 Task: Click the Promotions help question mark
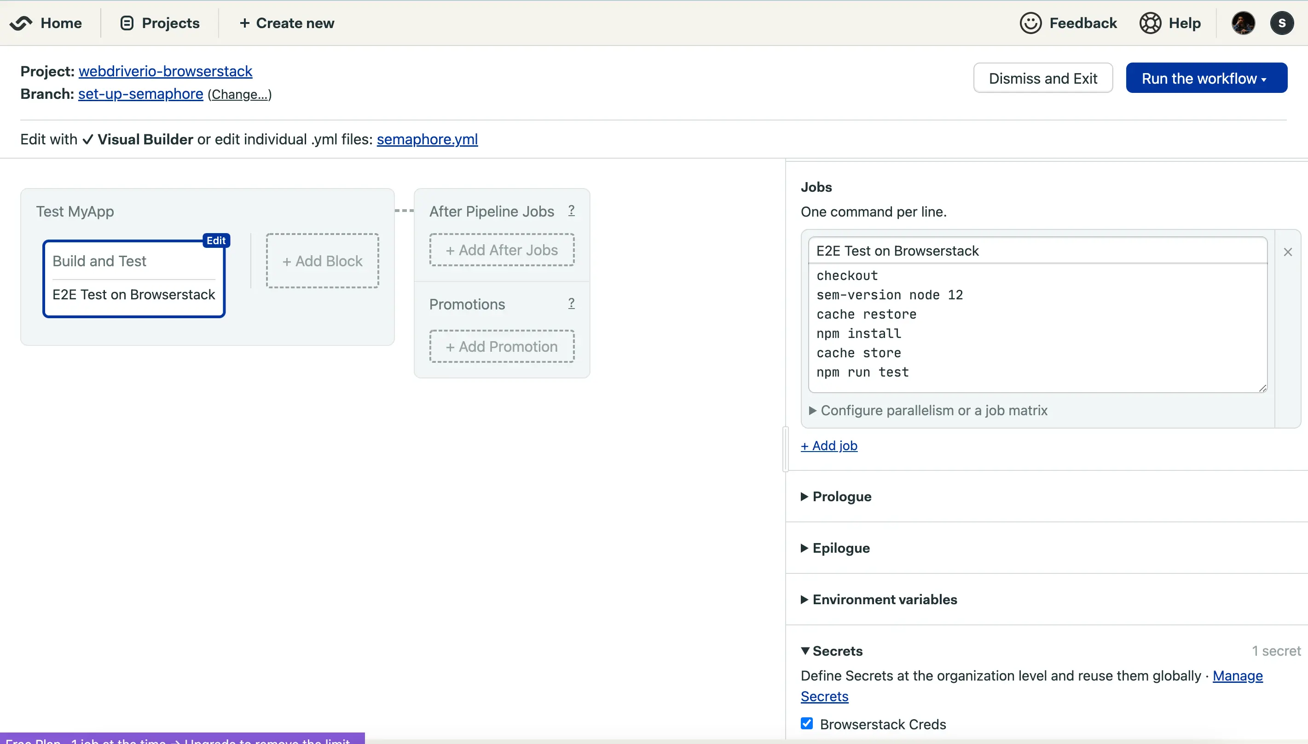pos(571,303)
